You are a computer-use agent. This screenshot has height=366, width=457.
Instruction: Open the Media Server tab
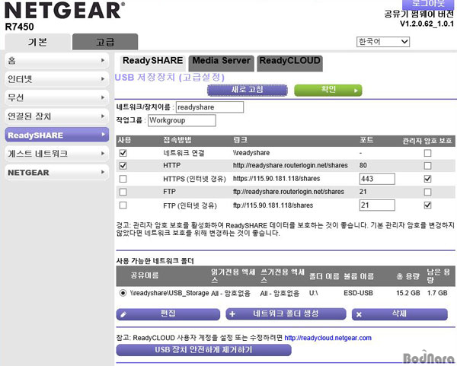tap(221, 63)
